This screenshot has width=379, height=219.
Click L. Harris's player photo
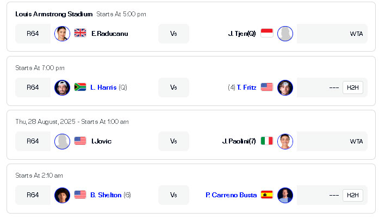[62, 87]
